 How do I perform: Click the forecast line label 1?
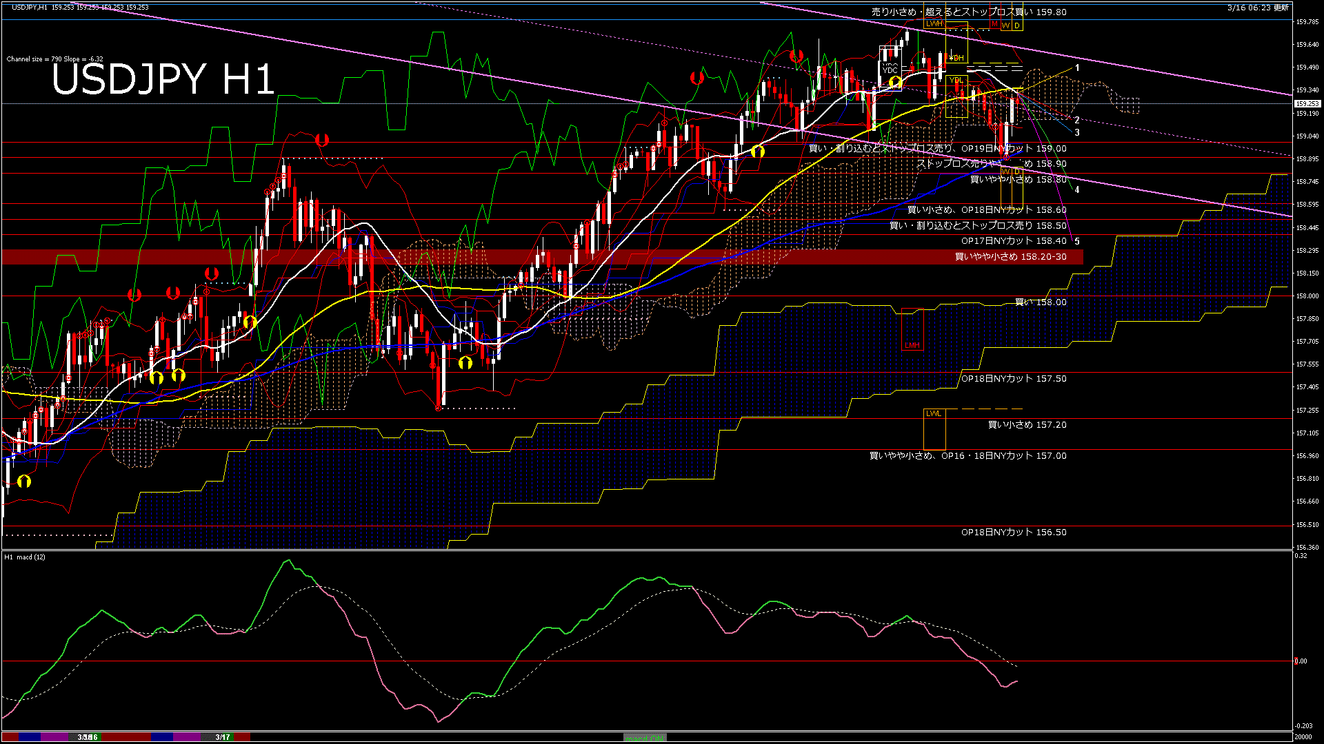[1077, 68]
